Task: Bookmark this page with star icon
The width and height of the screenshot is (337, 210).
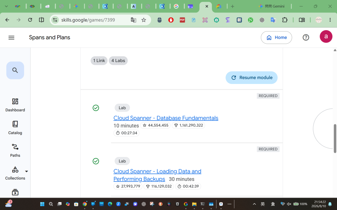Action: click(x=144, y=20)
